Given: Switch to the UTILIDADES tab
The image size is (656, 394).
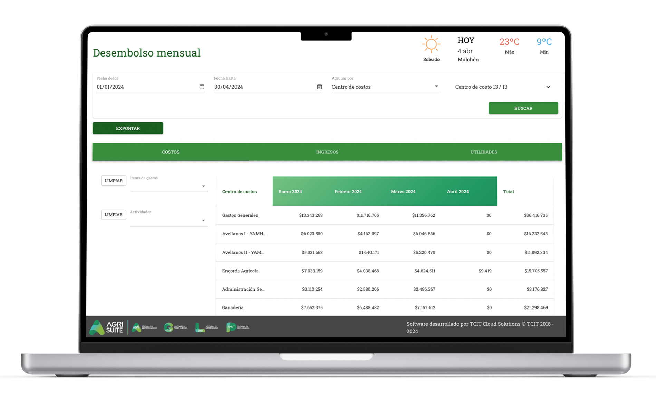Looking at the screenshot, I should [484, 152].
